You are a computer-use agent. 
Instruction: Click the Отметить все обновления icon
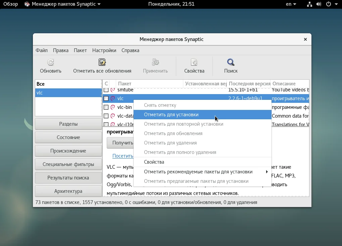[x=102, y=62]
